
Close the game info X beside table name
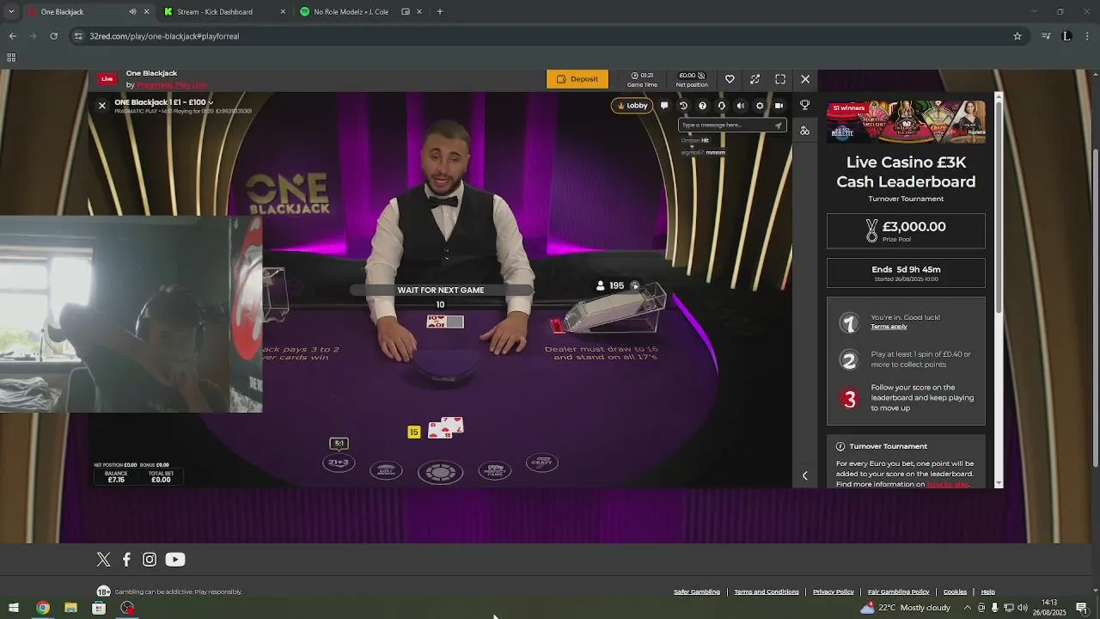(x=101, y=105)
